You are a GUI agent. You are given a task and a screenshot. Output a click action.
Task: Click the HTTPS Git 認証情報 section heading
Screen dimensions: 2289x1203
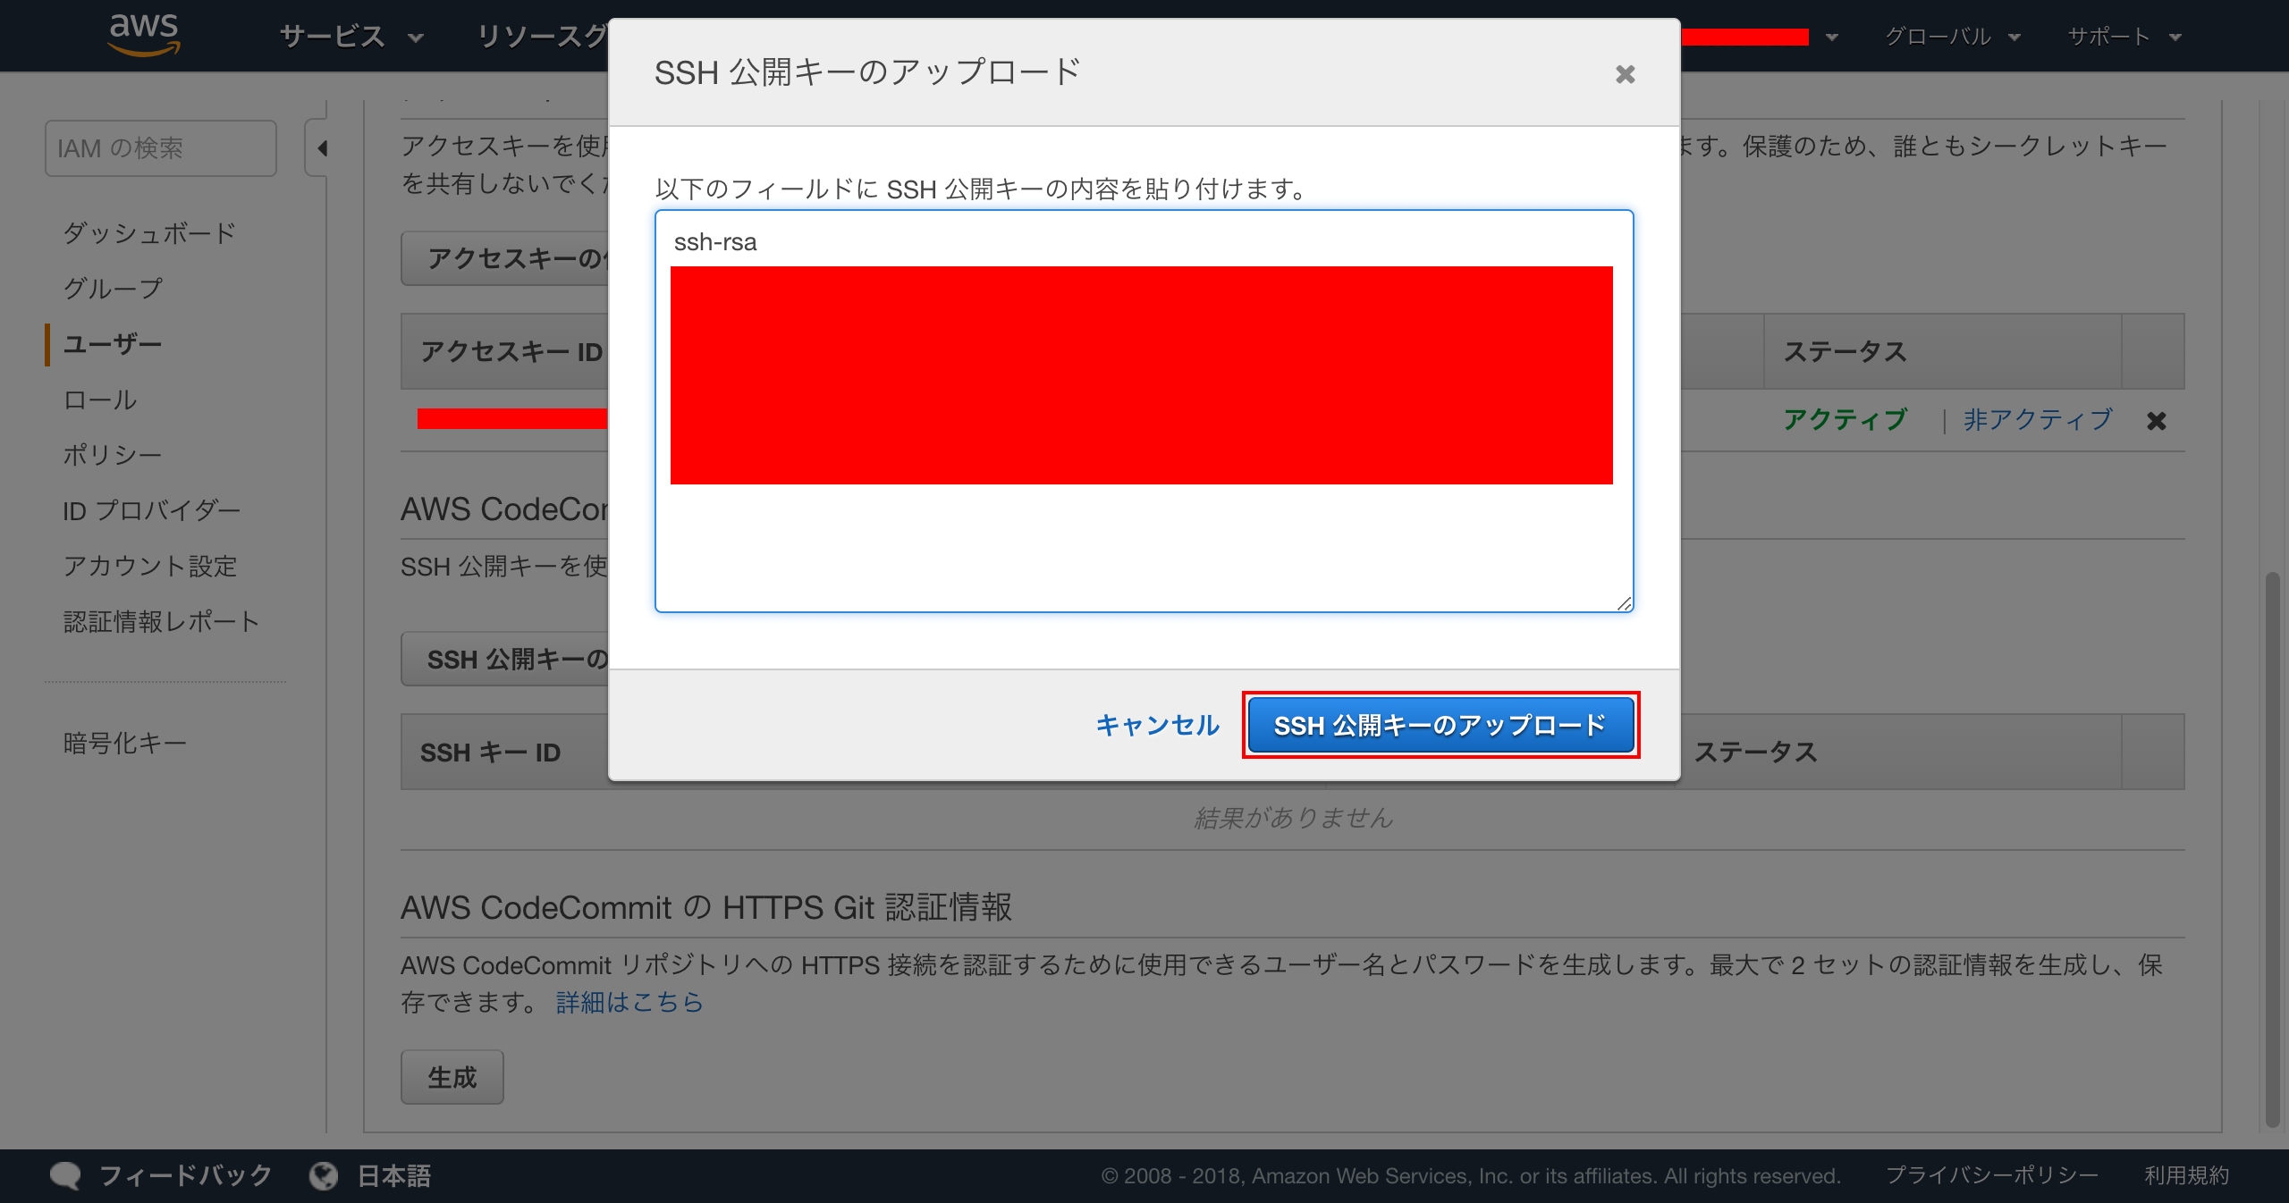point(706,907)
